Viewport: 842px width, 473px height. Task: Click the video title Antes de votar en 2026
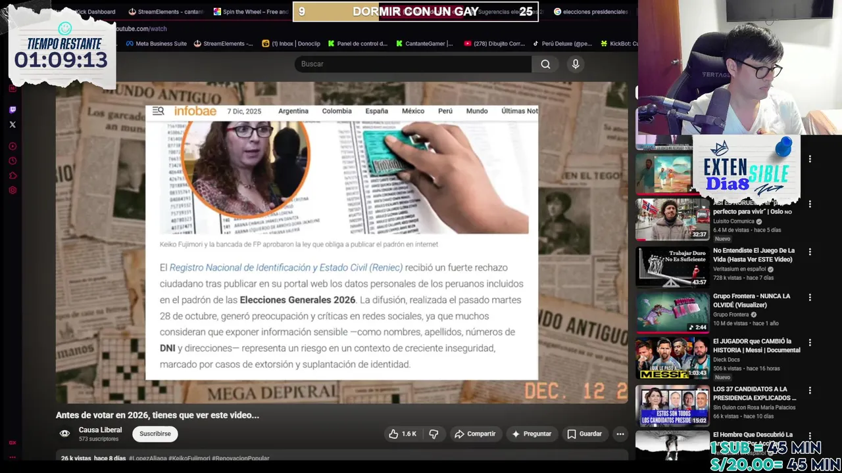[x=157, y=415]
